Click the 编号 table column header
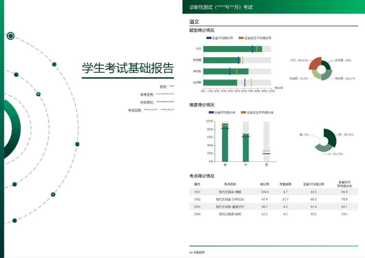The height and width of the screenshot is (258, 365). [197, 184]
